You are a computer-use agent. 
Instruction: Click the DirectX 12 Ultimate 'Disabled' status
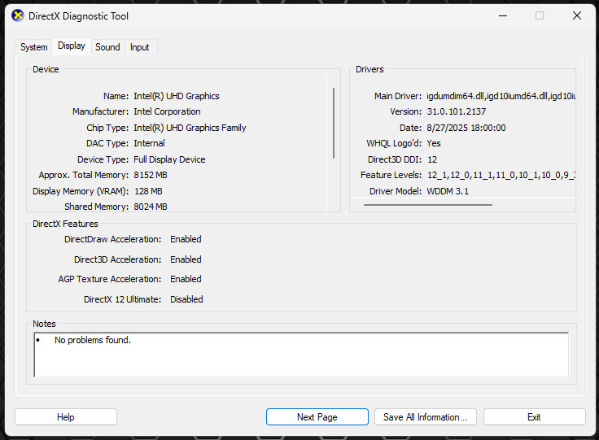click(x=186, y=299)
